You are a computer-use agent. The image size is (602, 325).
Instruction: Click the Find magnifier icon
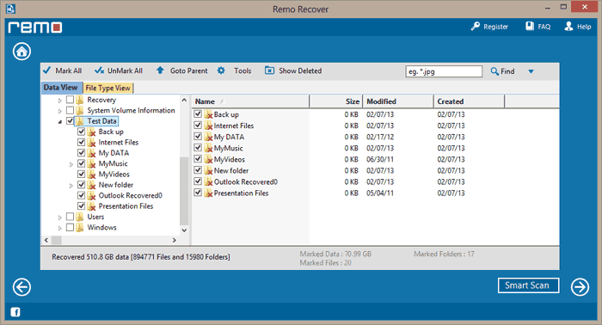[x=494, y=71]
